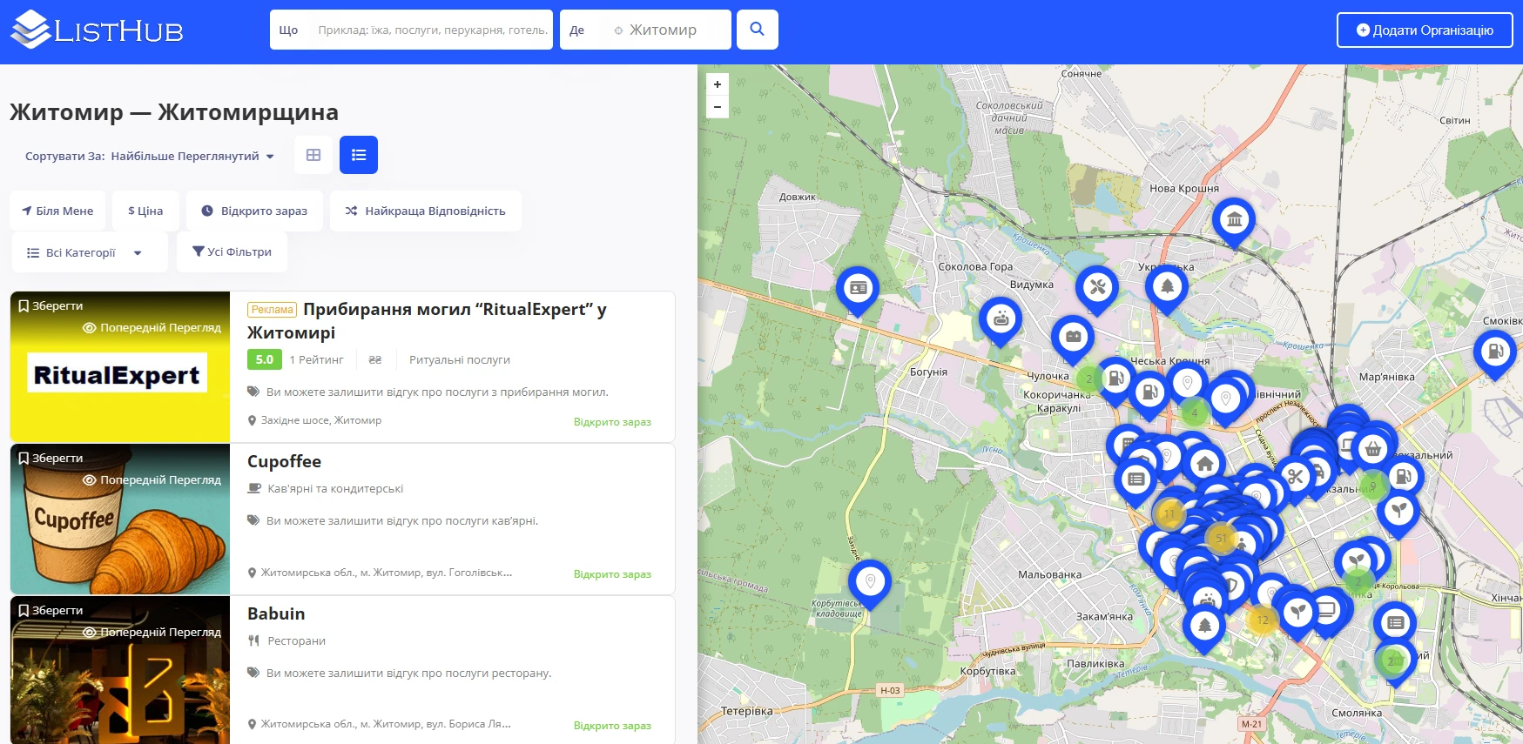Open wrench tools marker near Видумка
The width and height of the screenshot is (1523, 744).
[1097, 287]
